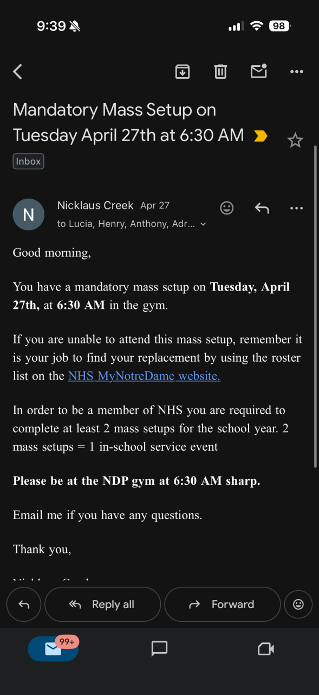Switch to the Chat tab

159,648
